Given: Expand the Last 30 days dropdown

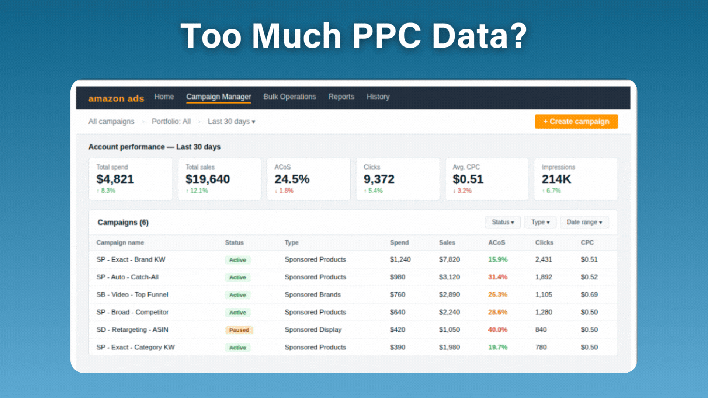Looking at the screenshot, I should coord(231,122).
